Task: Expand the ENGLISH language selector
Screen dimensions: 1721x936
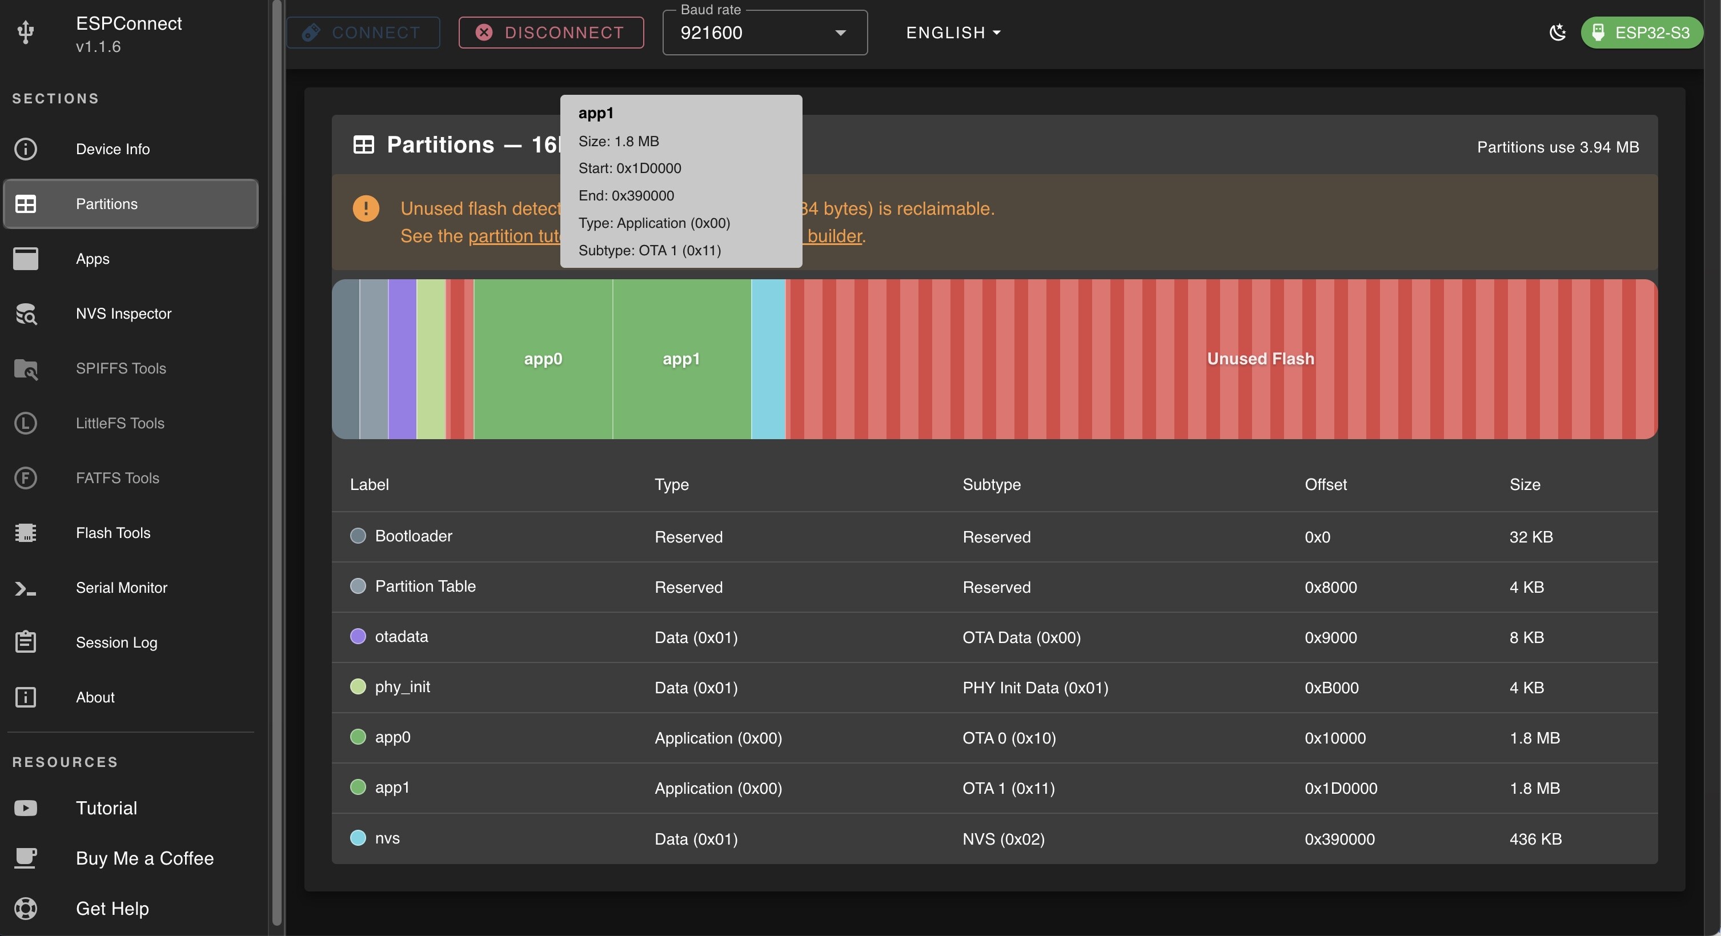Action: pyautogui.click(x=953, y=33)
